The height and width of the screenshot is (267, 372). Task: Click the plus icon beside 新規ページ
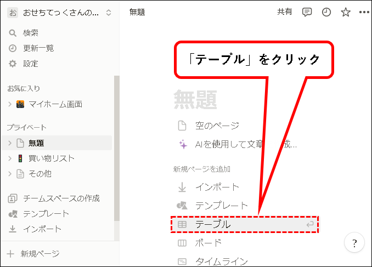(x=10, y=254)
